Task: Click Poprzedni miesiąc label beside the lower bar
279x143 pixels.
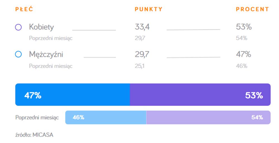Action: coord(37,117)
